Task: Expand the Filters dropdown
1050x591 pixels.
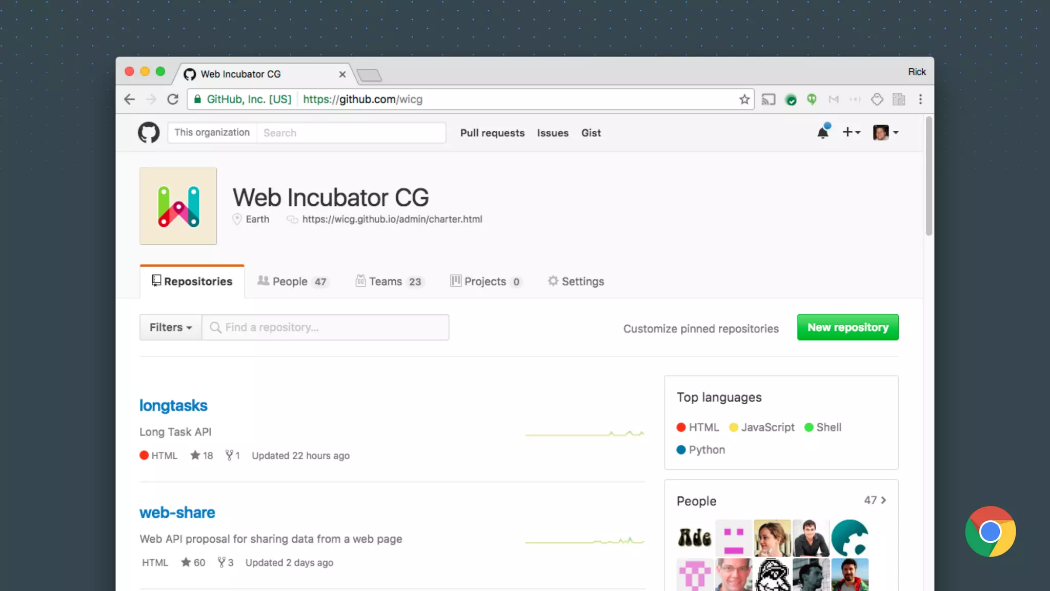Action: (x=171, y=327)
